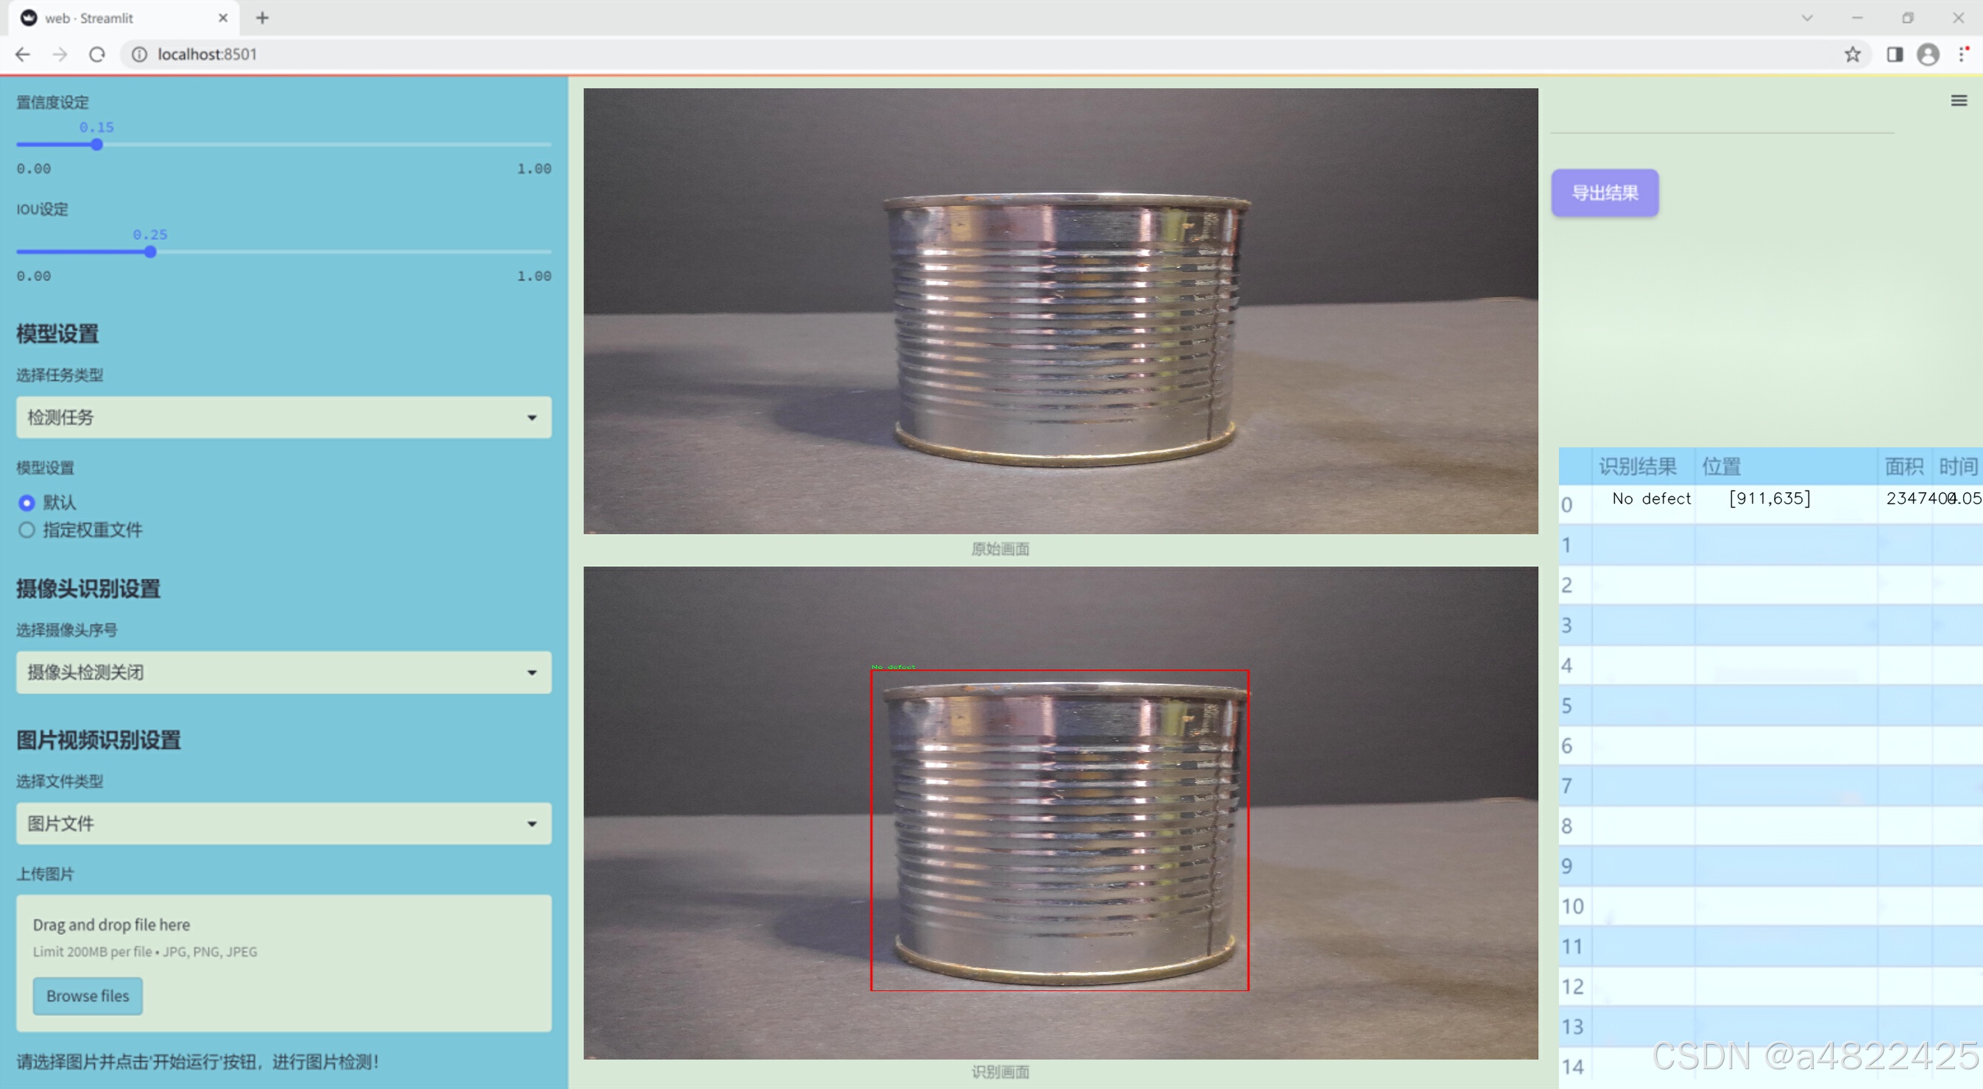Reload the page with refresh icon
The height and width of the screenshot is (1089, 1983).
[x=97, y=54]
